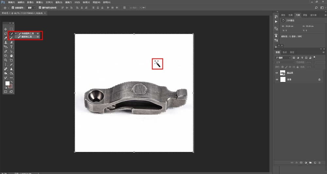Screen dimensions: 327x174
Task: Select the Sharpen triangle tool
Action: click(x=11, y=69)
